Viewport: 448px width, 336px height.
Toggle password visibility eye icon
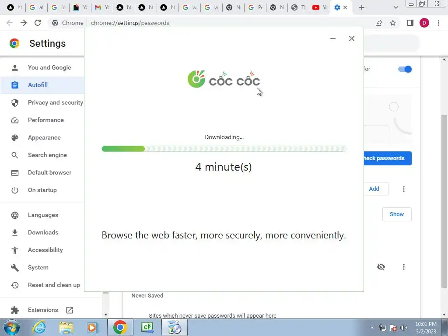click(x=381, y=267)
